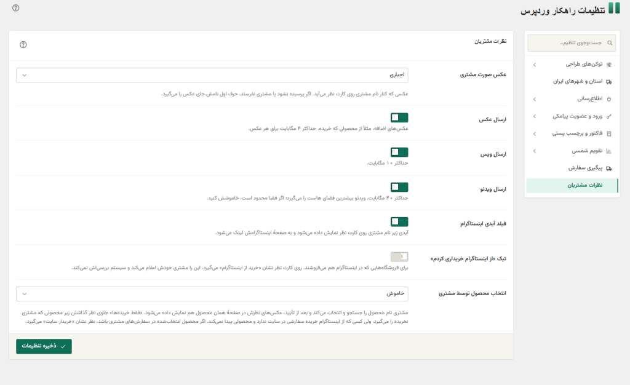
Task: Click the پیگیری سفارش truck icon
Action: pos(608,169)
